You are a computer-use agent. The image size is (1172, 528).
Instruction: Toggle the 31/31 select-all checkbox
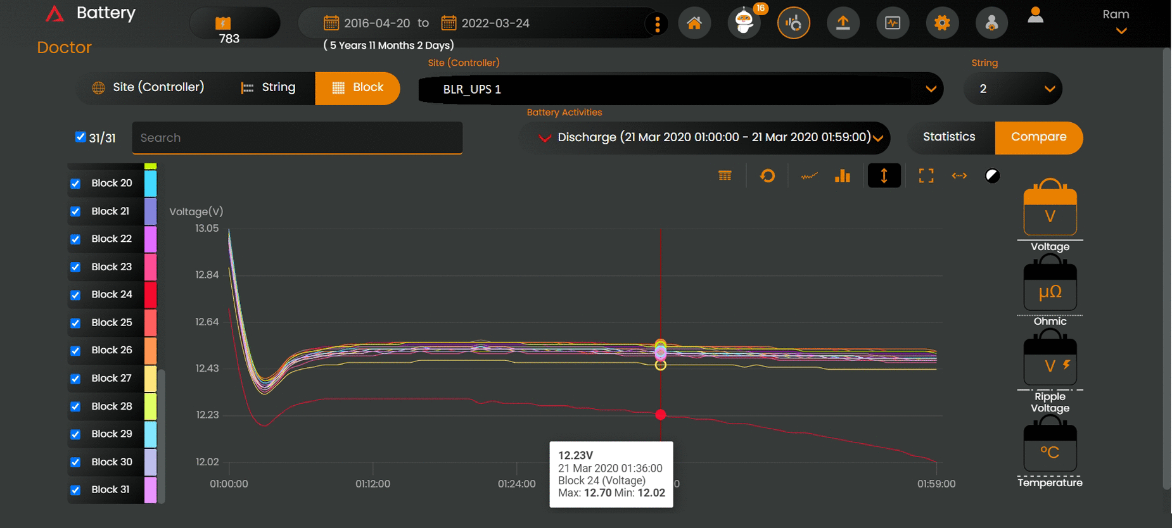coord(80,137)
